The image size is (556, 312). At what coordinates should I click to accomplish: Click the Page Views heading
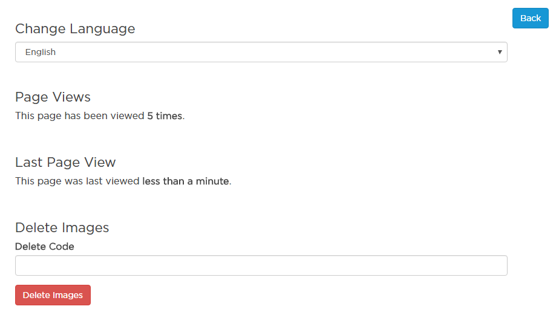pos(53,97)
